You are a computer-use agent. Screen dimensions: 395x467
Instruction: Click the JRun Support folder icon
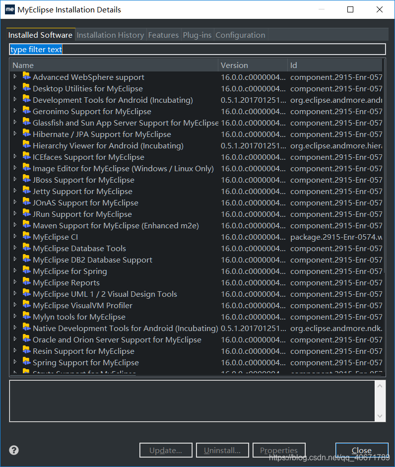point(26,213)
